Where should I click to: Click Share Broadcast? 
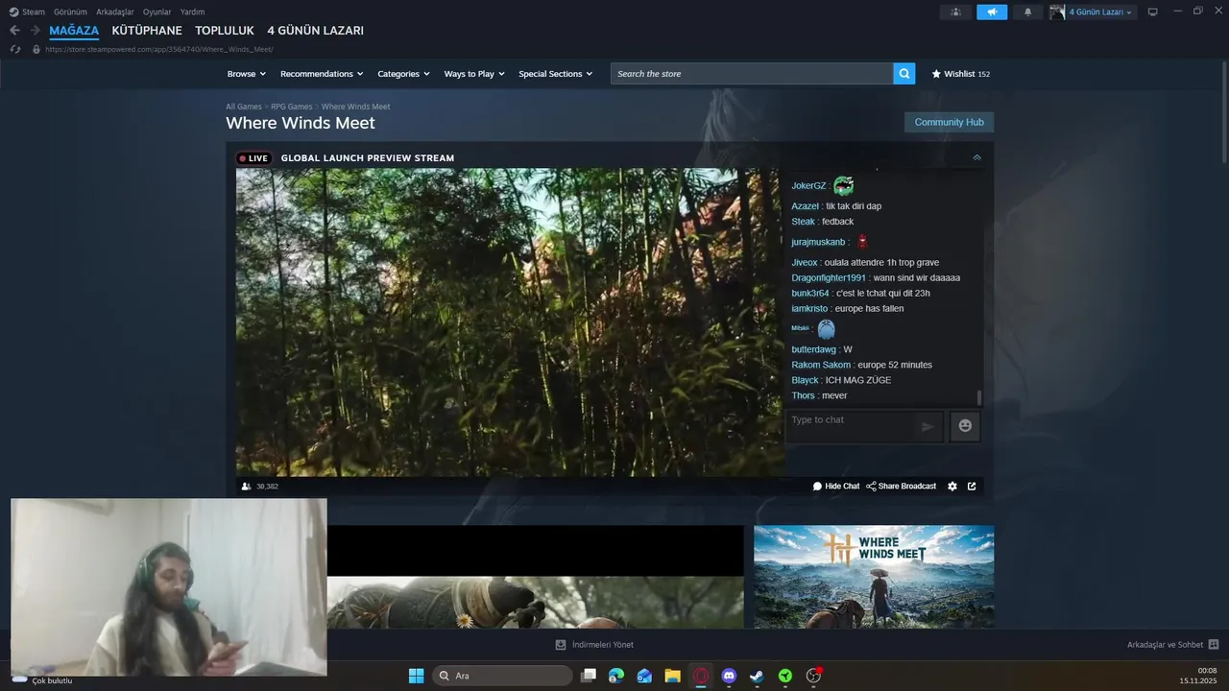(901, 487)
